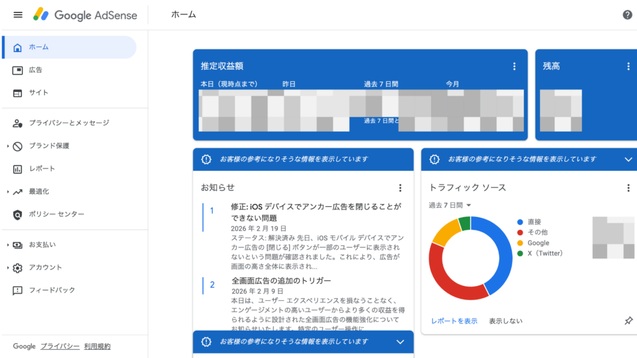Open 推定収益額 card three-dot menu
This screenshot has width=637, height=358.
point(514,67)
